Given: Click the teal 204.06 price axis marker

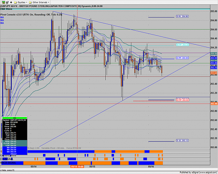Looking at the screenshot, I should (x=214, y=54).
